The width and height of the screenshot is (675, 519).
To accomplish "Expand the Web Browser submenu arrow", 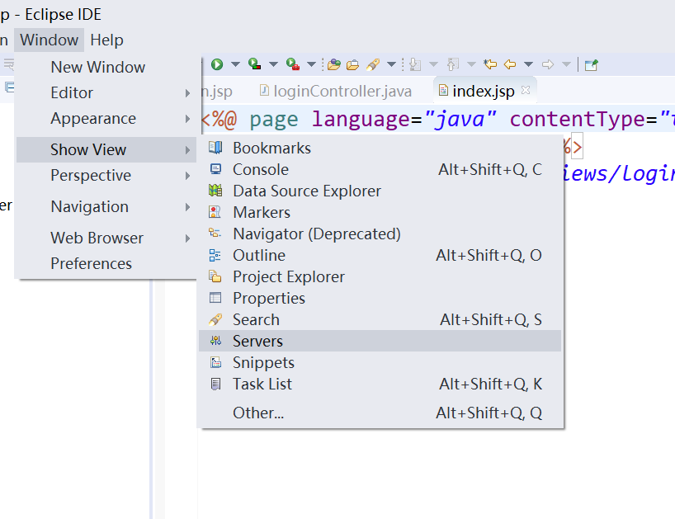I will (187, 238).
